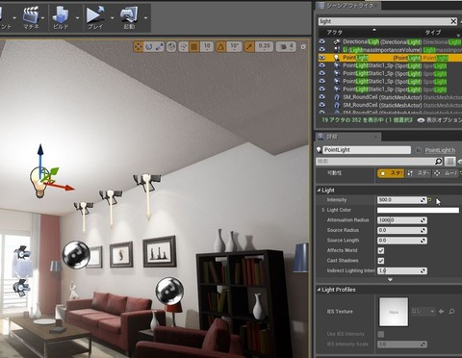Click Attenuation Radius value field

[402, 220]
